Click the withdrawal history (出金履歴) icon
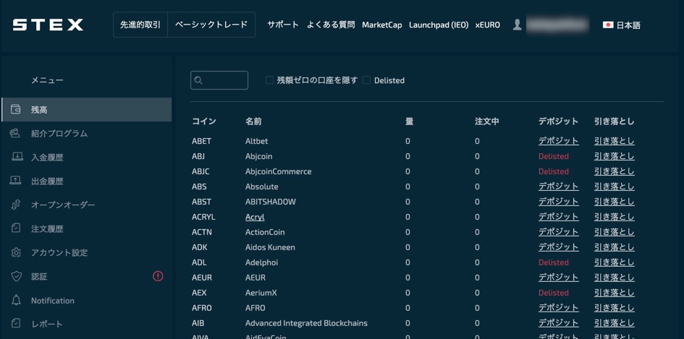 15,181
